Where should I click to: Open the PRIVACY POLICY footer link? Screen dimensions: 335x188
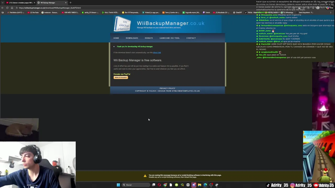(167, 88)
